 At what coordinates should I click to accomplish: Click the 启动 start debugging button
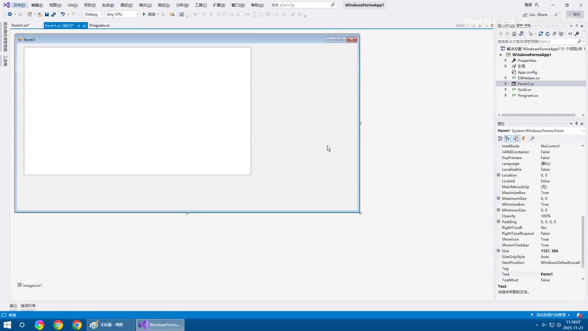(149, 14)
